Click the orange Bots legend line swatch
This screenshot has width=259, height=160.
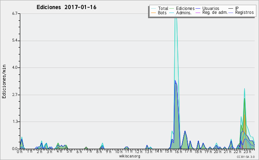153,13
